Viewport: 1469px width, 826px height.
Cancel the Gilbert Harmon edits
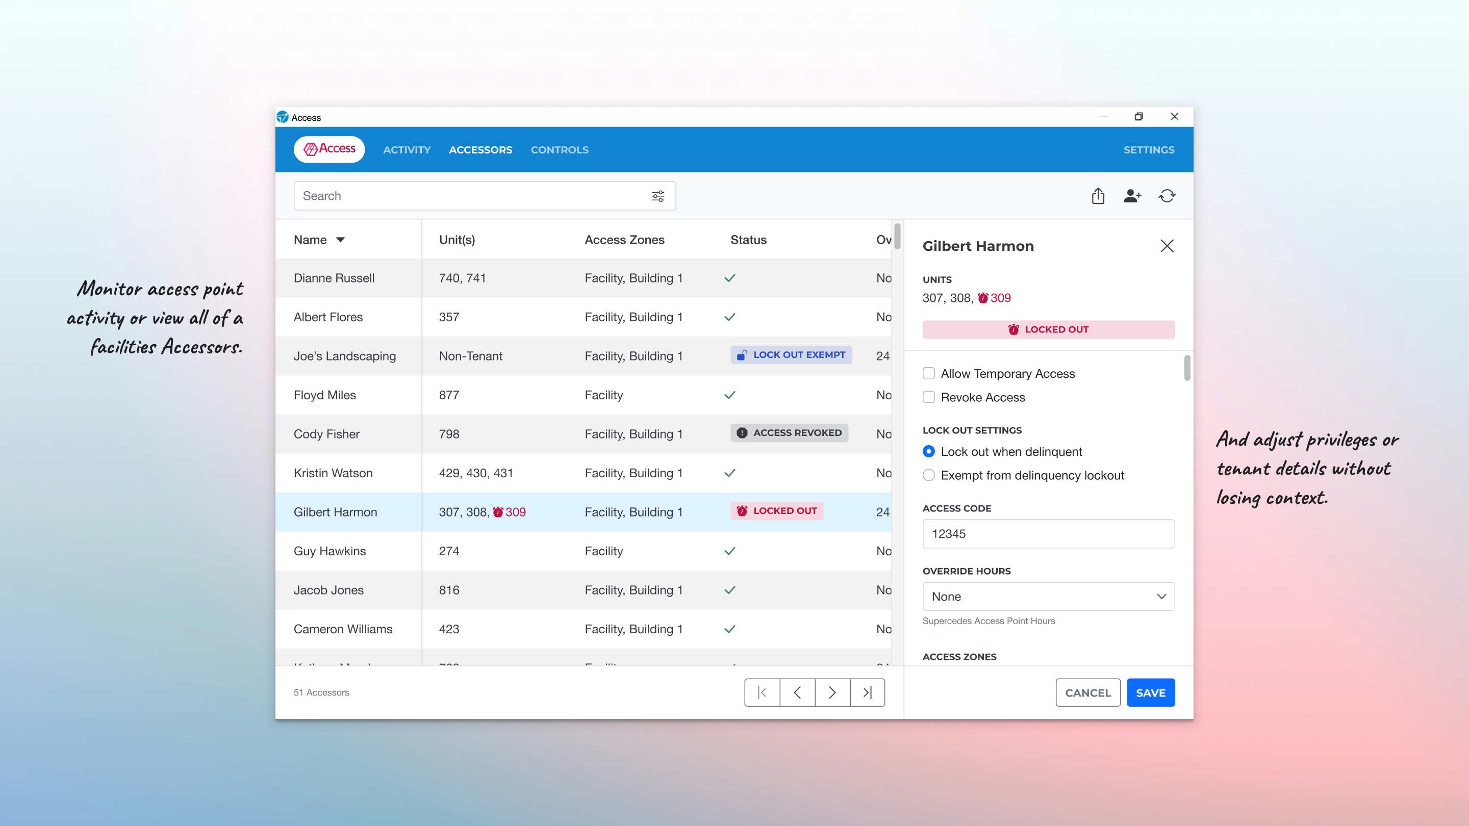pyautogui.click(x=1087, y=692)
